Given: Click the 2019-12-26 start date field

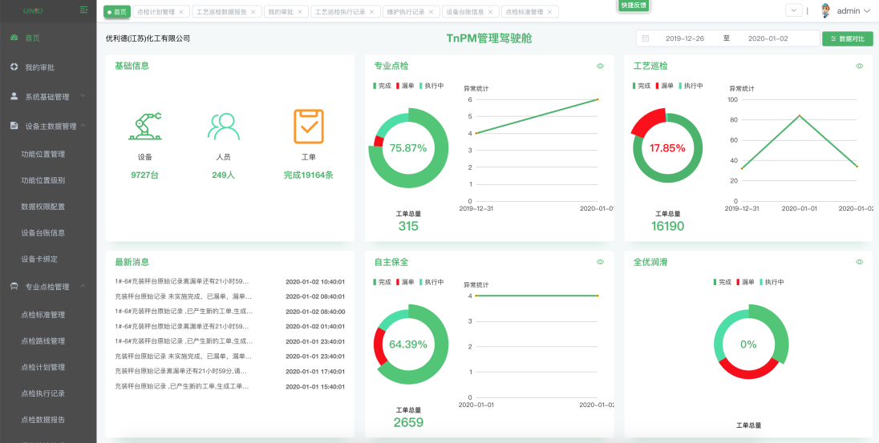Looking at the screenshot, I should (x=684, y=38).
